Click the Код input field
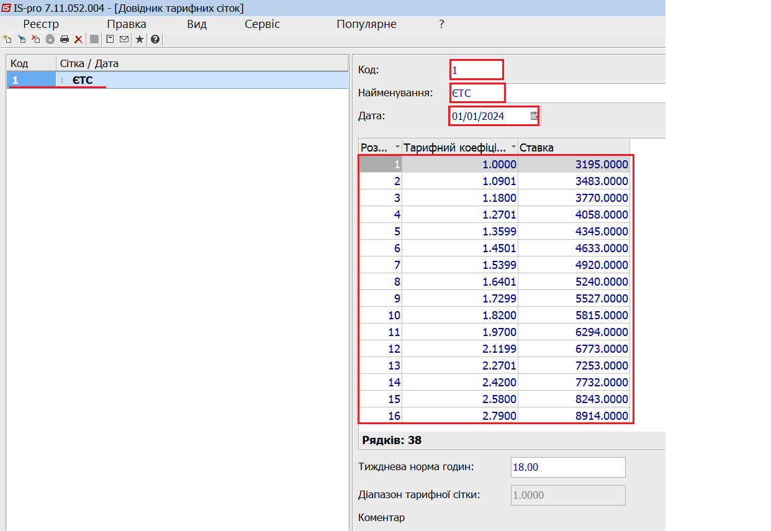The height and width of the screenshot is (531, 771). (x=476, y=70)
